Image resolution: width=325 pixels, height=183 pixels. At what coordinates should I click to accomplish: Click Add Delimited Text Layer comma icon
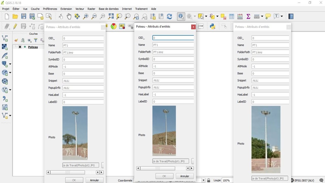[x=5, y=99]
